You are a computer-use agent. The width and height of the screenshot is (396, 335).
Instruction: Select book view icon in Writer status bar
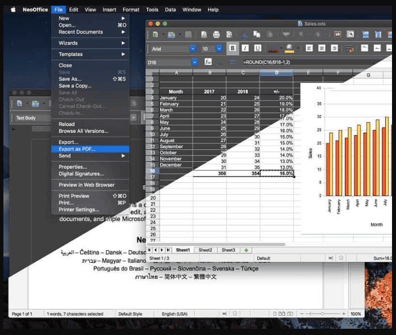pyautogui.click(x=290, y=314)
